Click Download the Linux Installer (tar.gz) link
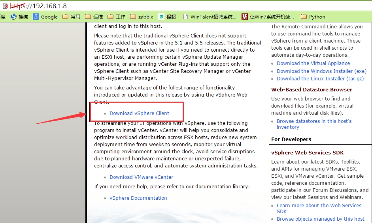This screenshot has width=372, height=223. point(320,79)
